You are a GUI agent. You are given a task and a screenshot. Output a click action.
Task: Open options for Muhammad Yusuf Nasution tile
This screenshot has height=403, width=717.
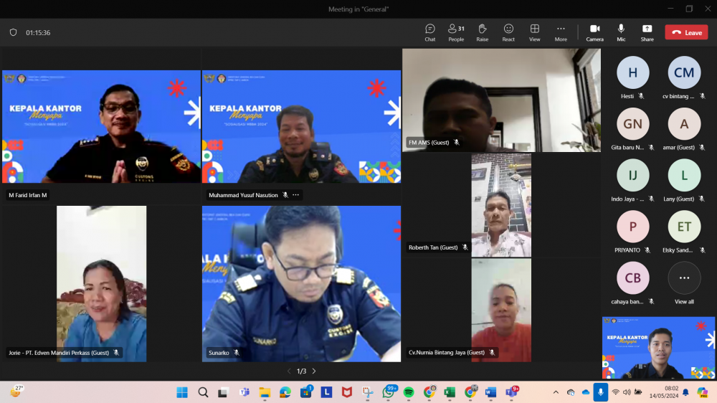click(295, 195)
